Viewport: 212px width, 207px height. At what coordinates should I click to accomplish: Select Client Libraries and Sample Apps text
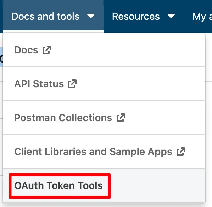(93, 152)
